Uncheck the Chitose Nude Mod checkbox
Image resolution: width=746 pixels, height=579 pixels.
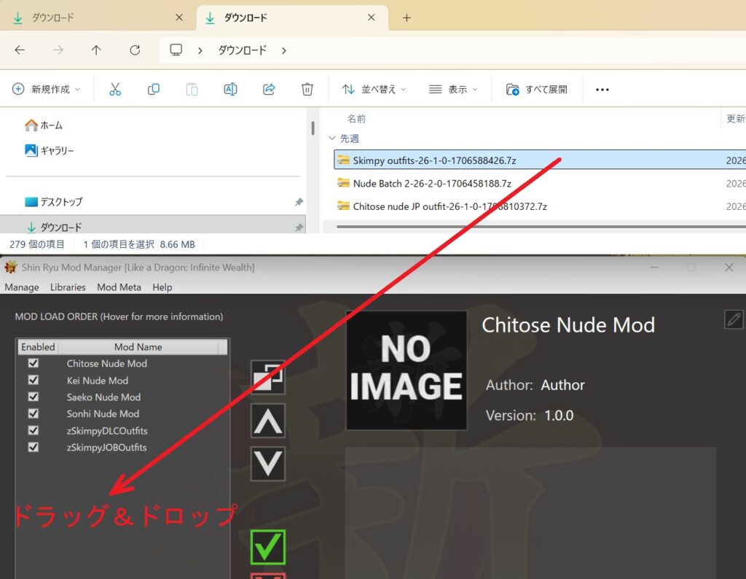(x=33, y=363)
